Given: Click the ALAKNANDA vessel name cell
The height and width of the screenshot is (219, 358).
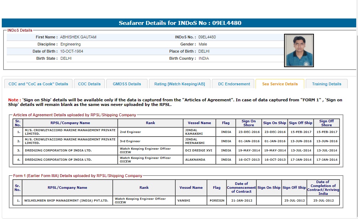Looking at the screenshot, I should [x=200, y=160].
